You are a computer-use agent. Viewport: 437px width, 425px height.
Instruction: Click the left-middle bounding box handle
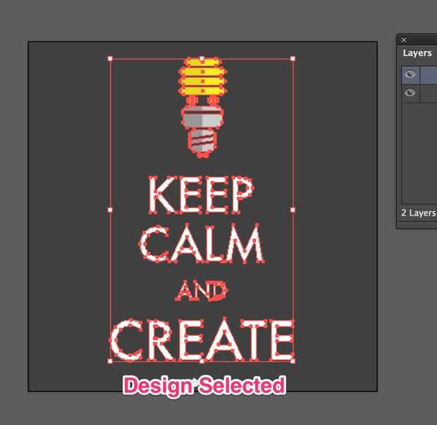click(110, 210)
